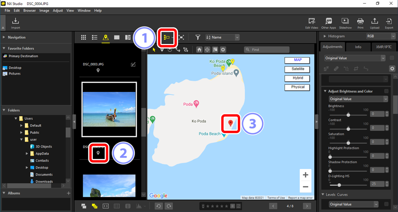Viewport: 398px width, 212px height.
Task: Open the Upload tool
Action: (x=375, y=23)
